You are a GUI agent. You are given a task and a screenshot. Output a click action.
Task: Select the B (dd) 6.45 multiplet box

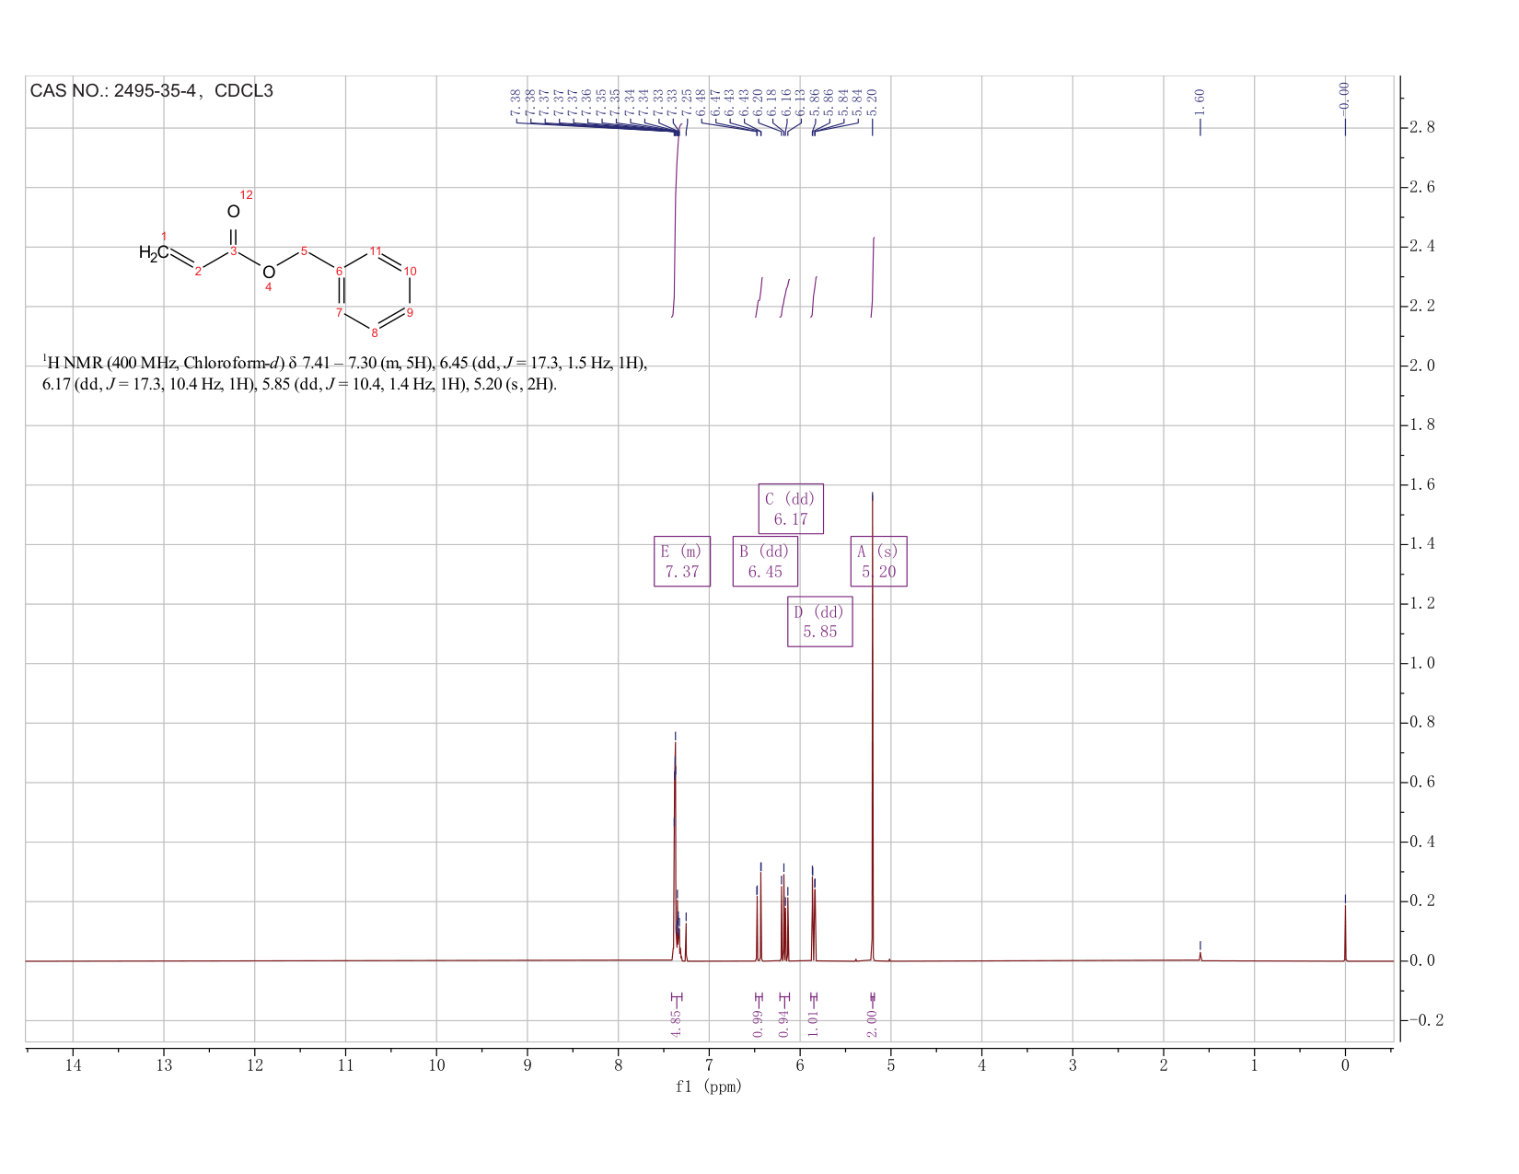coord(765,561)
